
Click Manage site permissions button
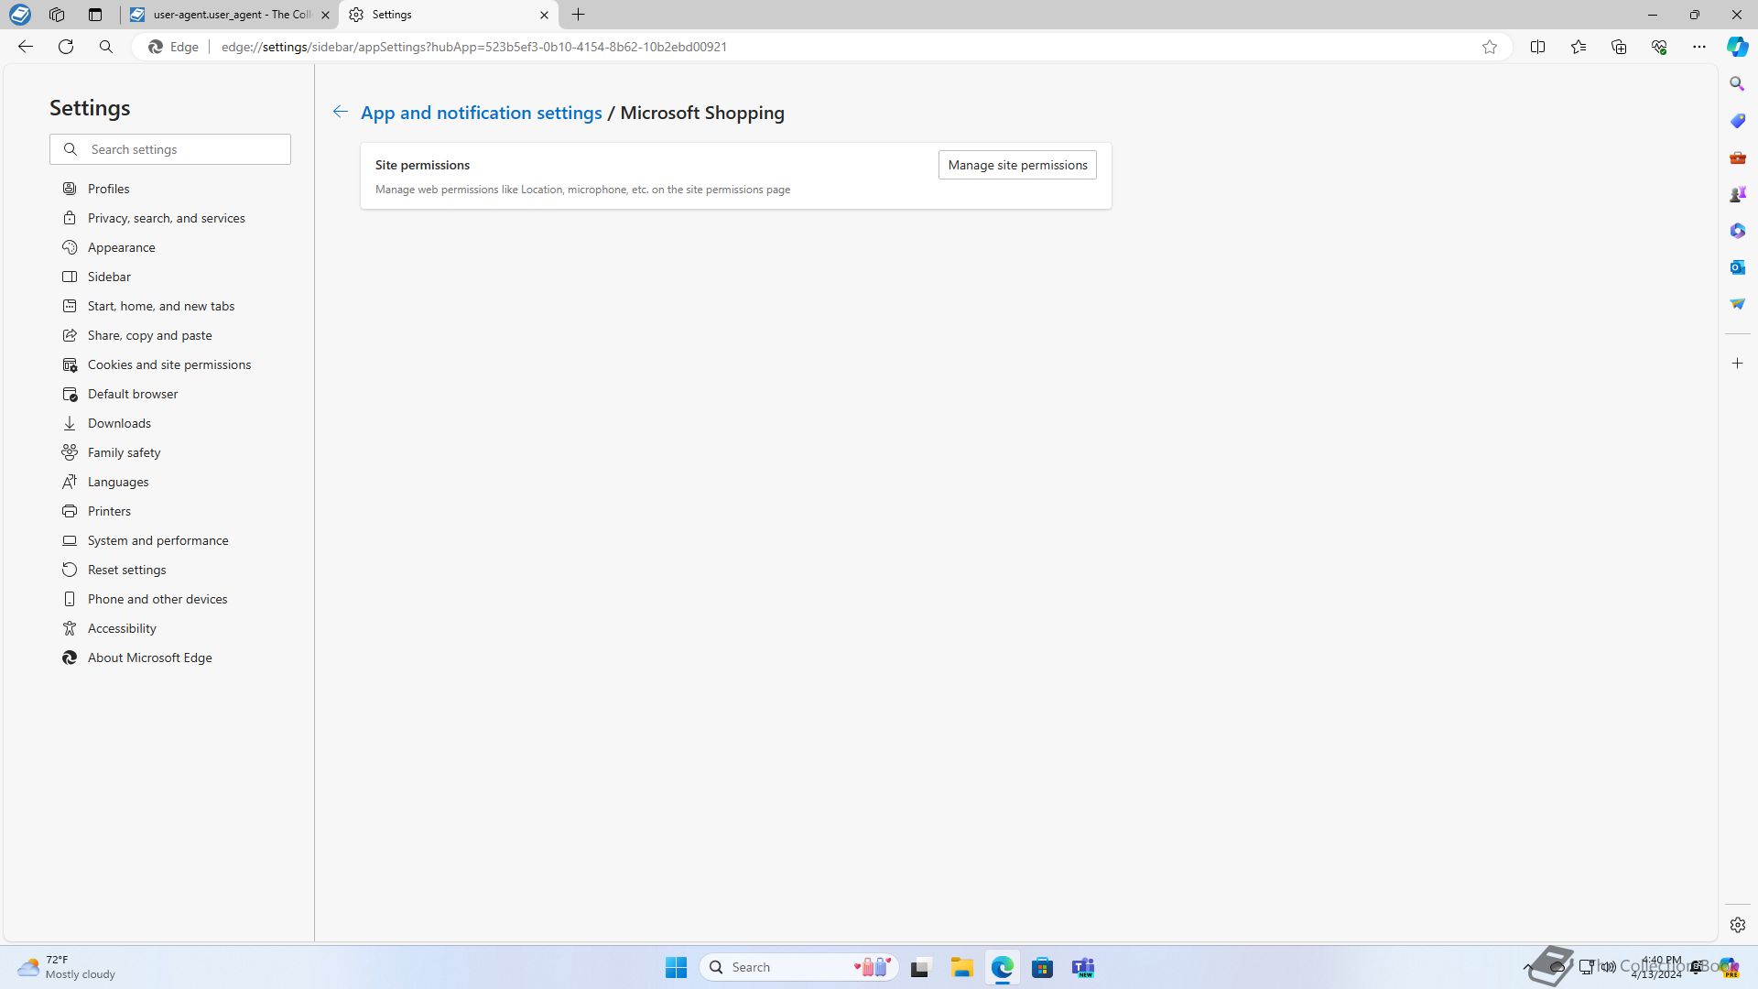(x=1017, y=165)
